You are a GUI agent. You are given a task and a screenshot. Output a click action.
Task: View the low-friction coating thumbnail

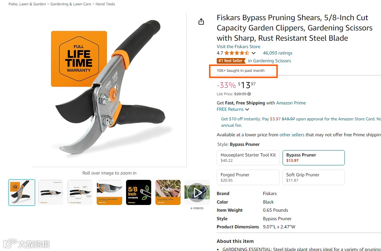coord(168,193)
